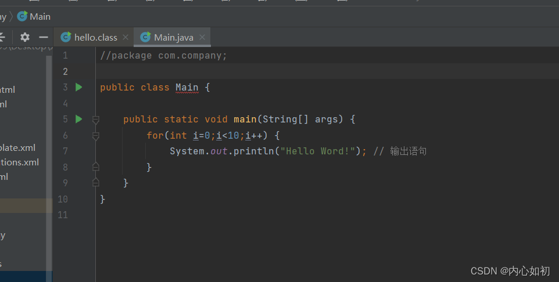This screenshot has height=282, width=559.
Task: Click fold end marker on line 8
Action: 95,167
